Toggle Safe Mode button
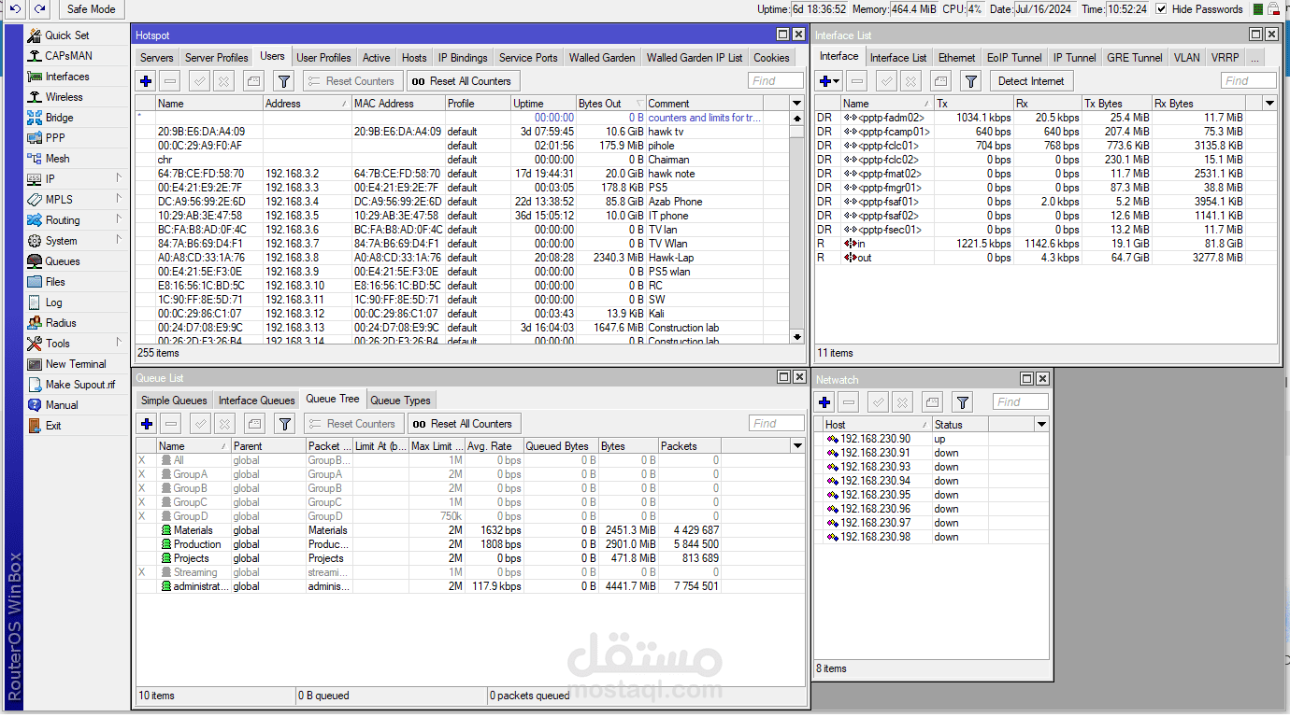The height and width of the screenshot is (717, 1290). click(92, 9)
